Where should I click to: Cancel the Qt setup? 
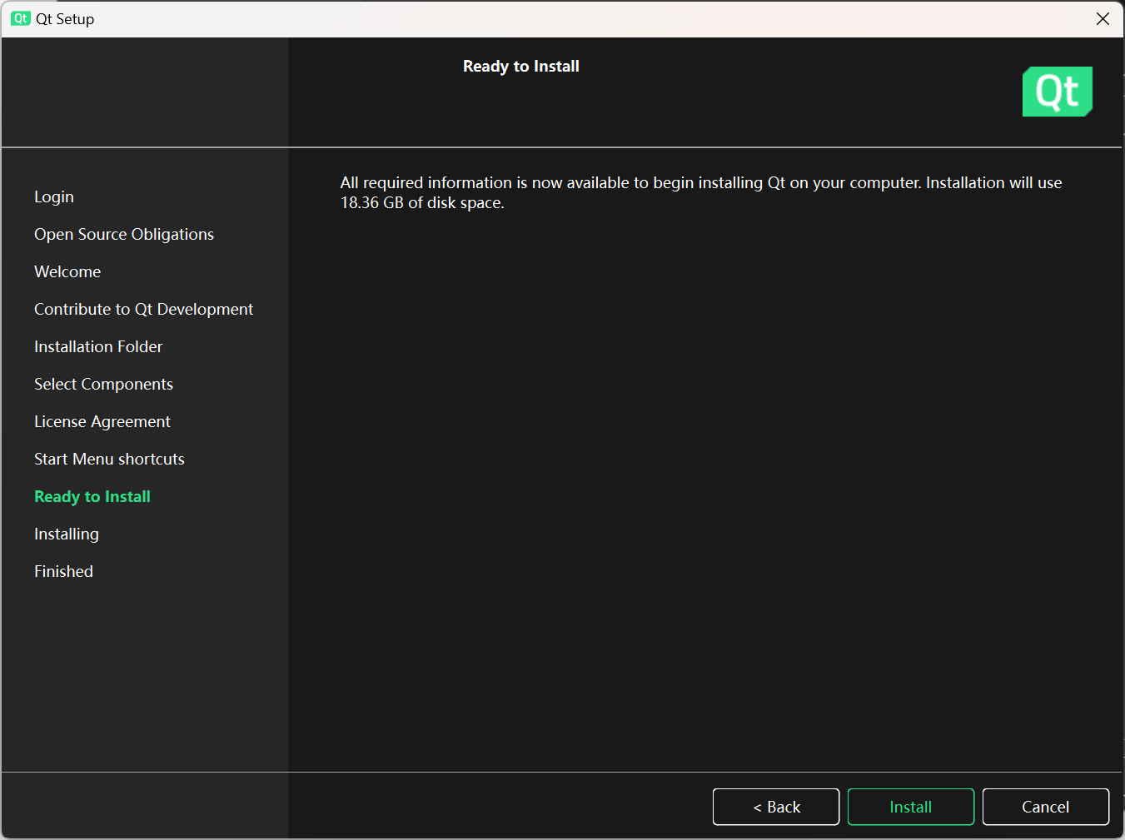1046,807
